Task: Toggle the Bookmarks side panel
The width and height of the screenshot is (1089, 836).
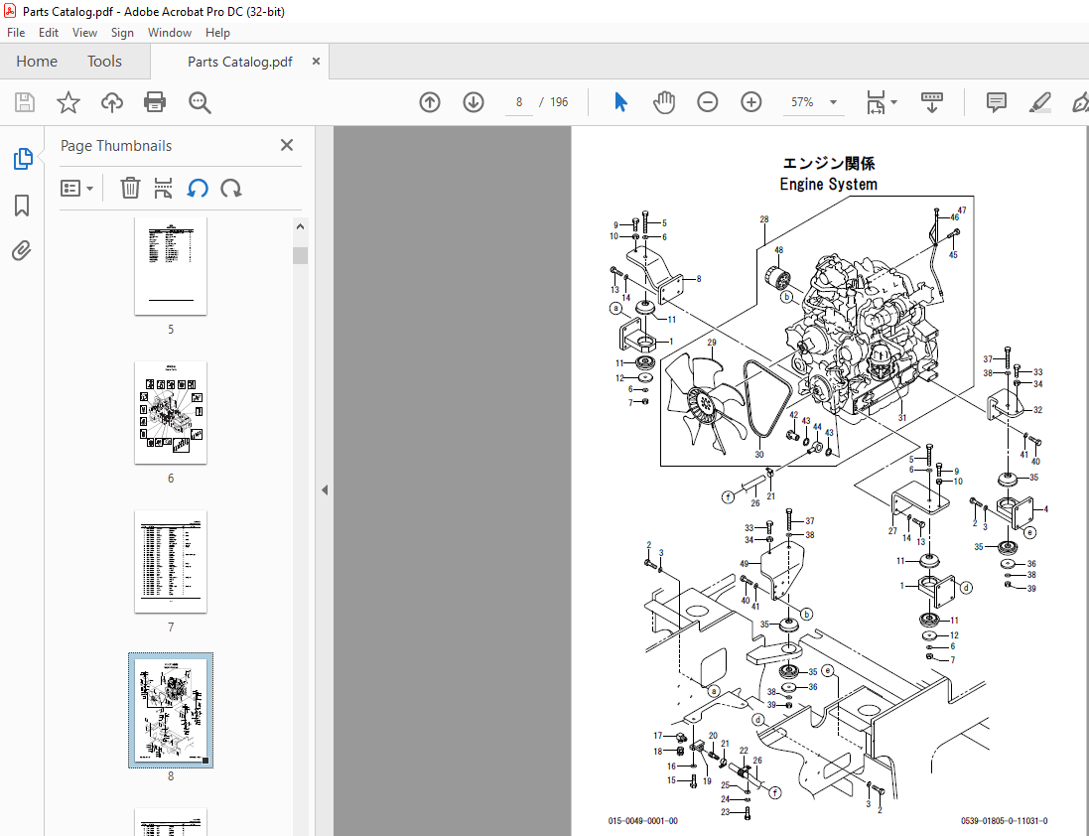Action: [22, 205]
